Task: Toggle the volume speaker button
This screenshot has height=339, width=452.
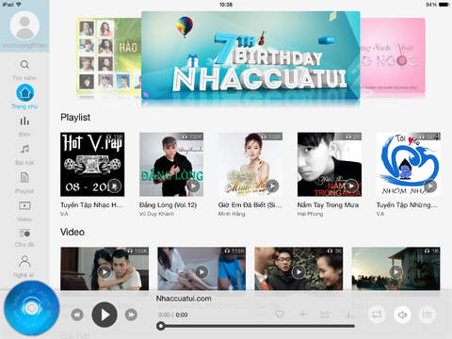Action: tap(402, 315)
